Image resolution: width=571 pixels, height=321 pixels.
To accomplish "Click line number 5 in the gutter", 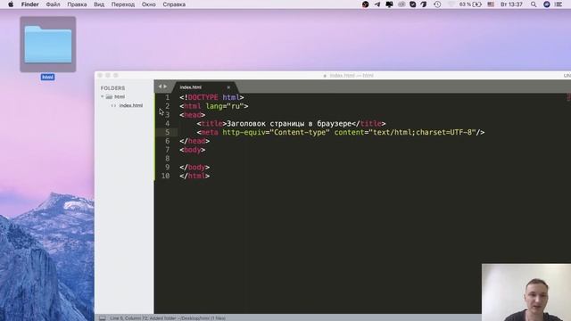I will [x=167, y=133].
